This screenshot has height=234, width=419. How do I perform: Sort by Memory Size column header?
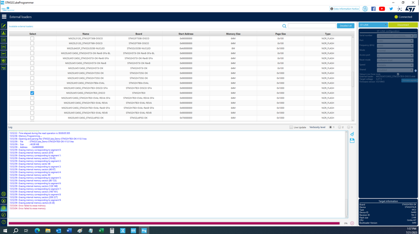(233, 34)
